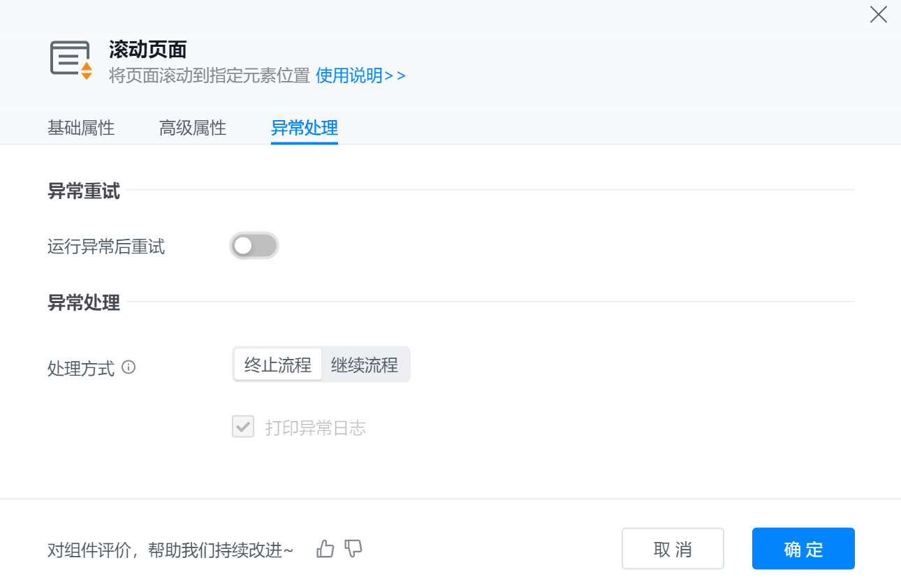
Task: Click the 滚动页面 dialog title
Action: click(x=148, y=50)
